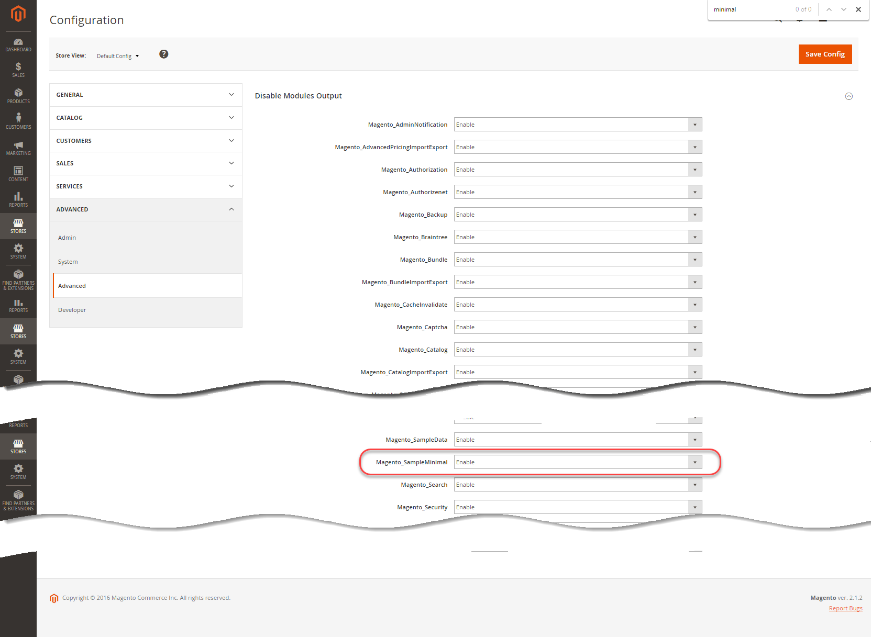Open the Sales menu with dollar icon

click(x=18, y=70)
